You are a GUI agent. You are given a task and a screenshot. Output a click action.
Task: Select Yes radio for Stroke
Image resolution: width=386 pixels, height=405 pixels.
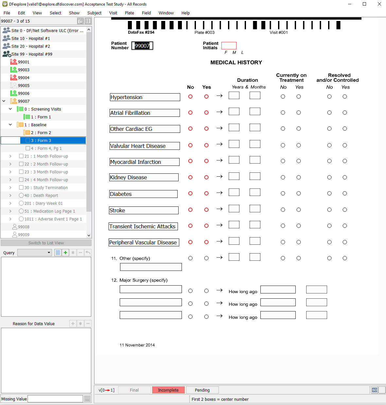pyautogui.click(x=206, y=210)
